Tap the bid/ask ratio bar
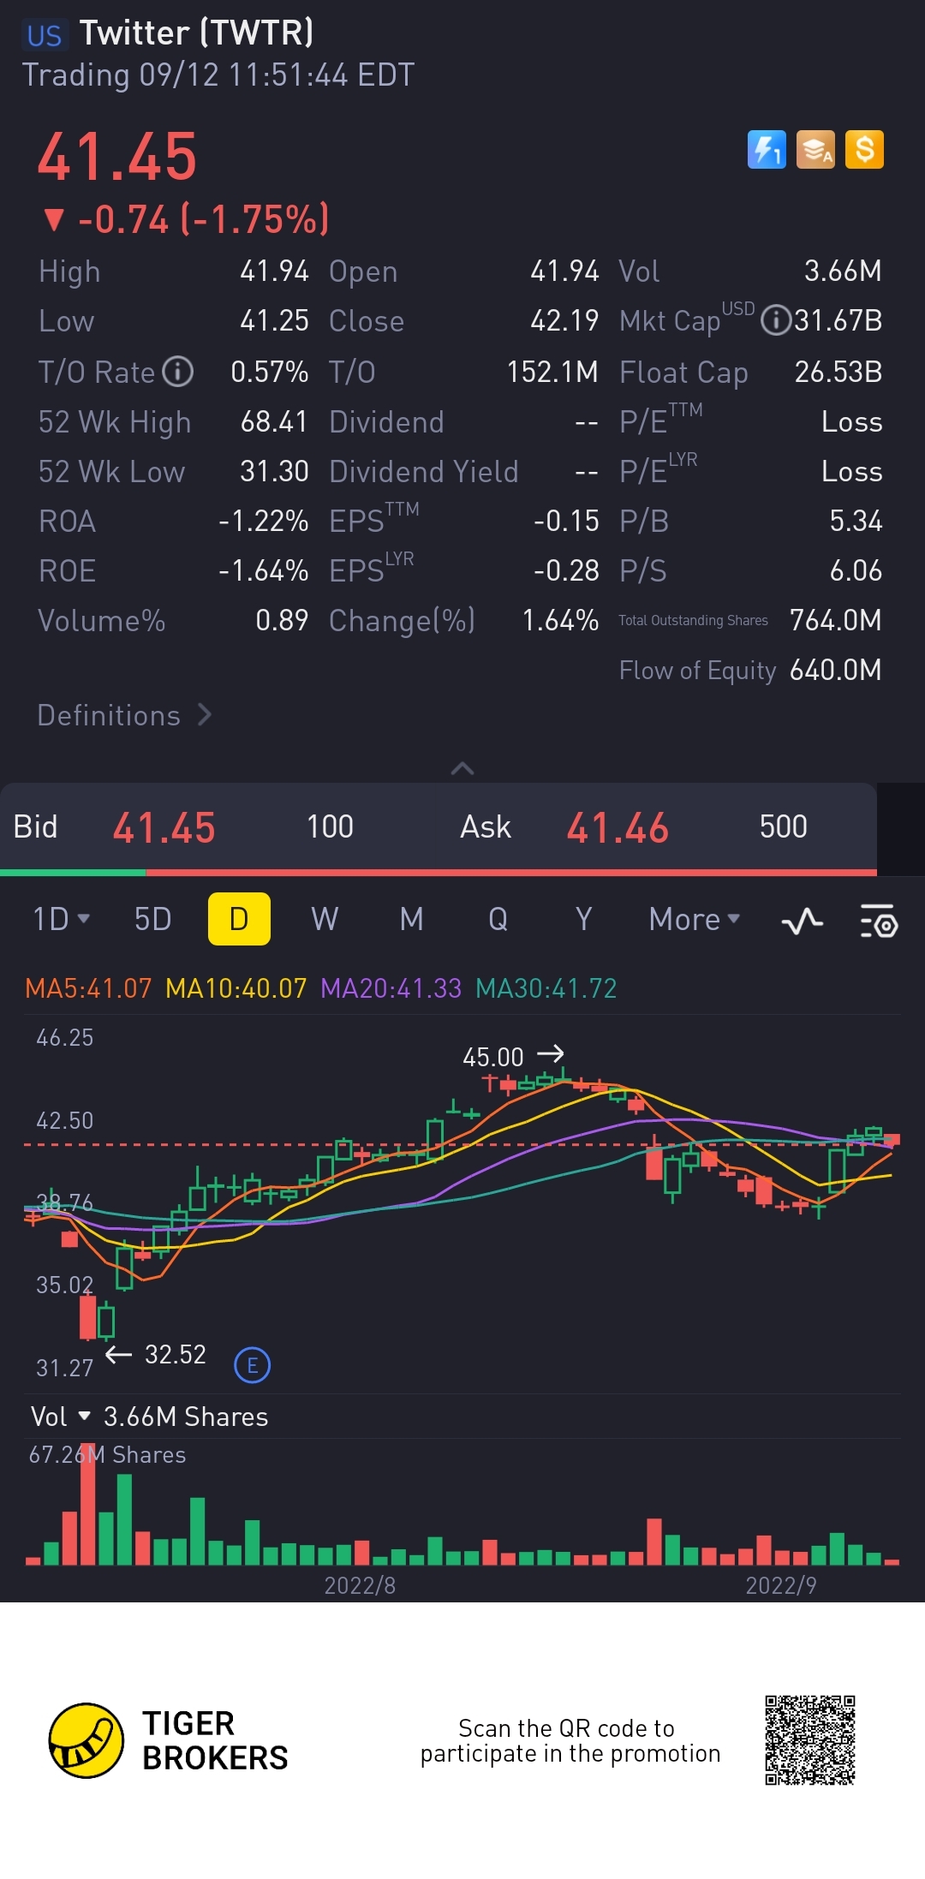 [439, 873]
